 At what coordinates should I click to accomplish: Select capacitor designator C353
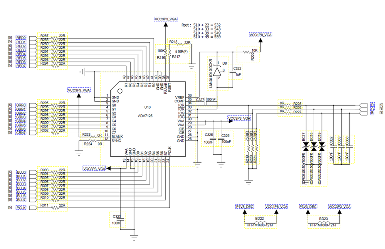(339, 140)
